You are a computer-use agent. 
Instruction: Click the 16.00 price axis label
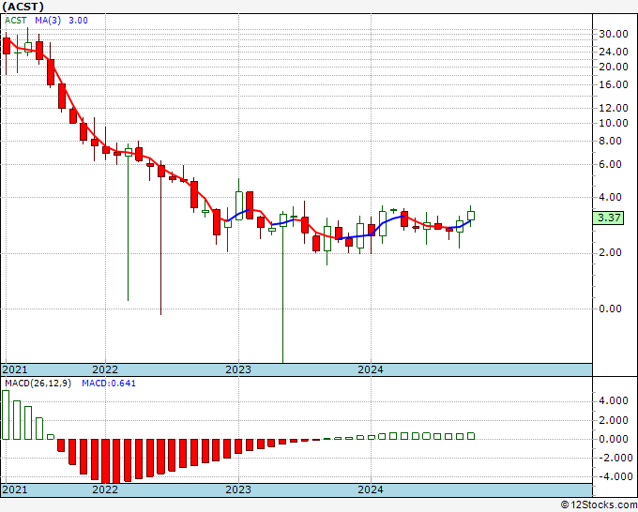coord(614,85)
